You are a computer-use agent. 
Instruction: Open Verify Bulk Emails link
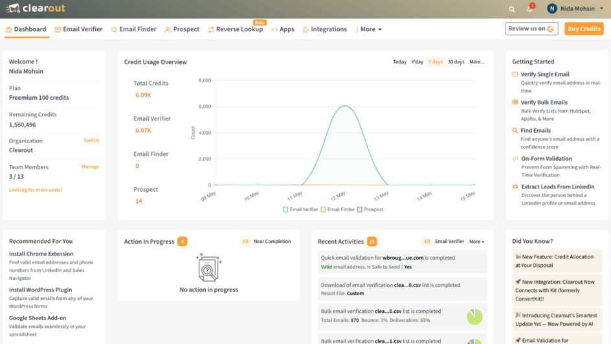pos(544,102)
